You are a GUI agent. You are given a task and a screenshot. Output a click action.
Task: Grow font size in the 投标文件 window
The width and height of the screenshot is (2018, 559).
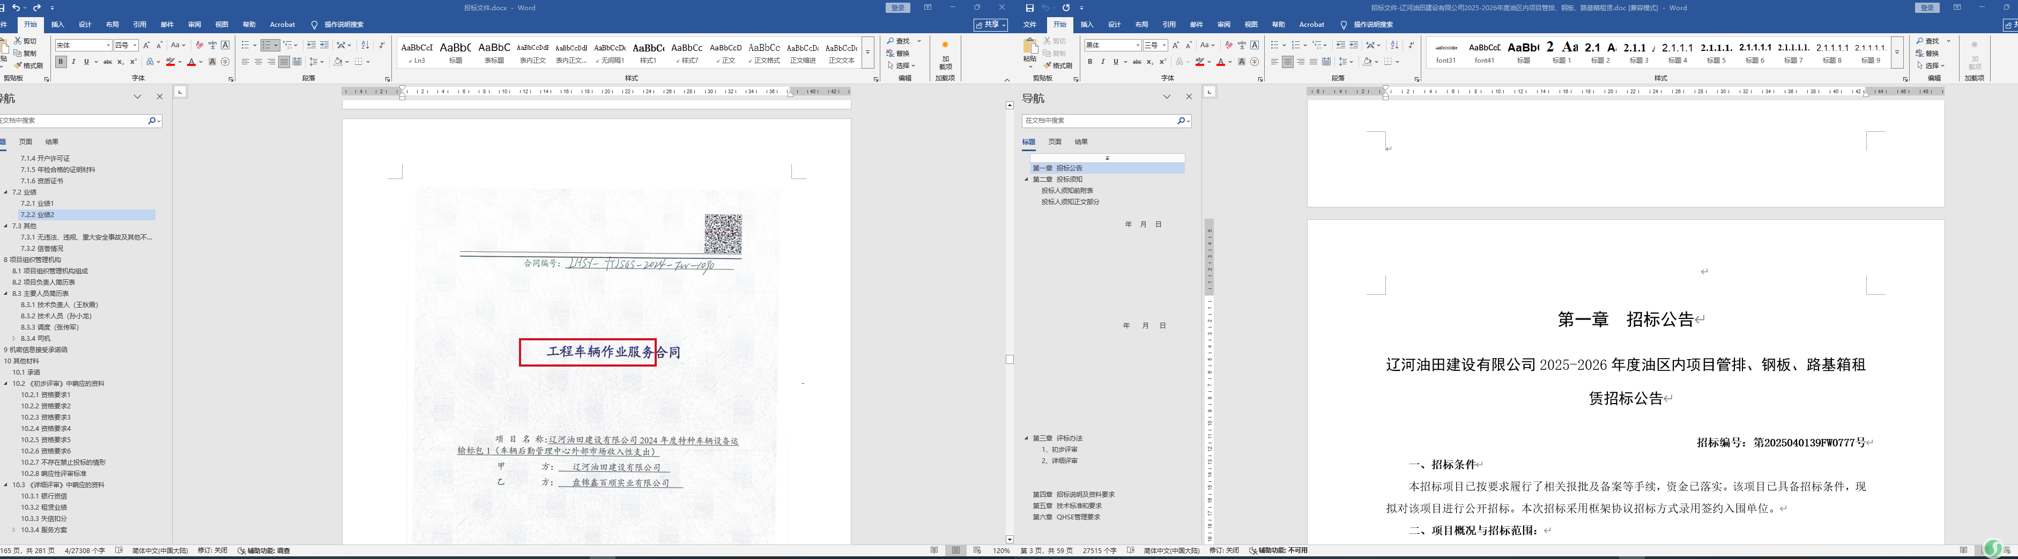pyautogui.click(x=146, y=46)
